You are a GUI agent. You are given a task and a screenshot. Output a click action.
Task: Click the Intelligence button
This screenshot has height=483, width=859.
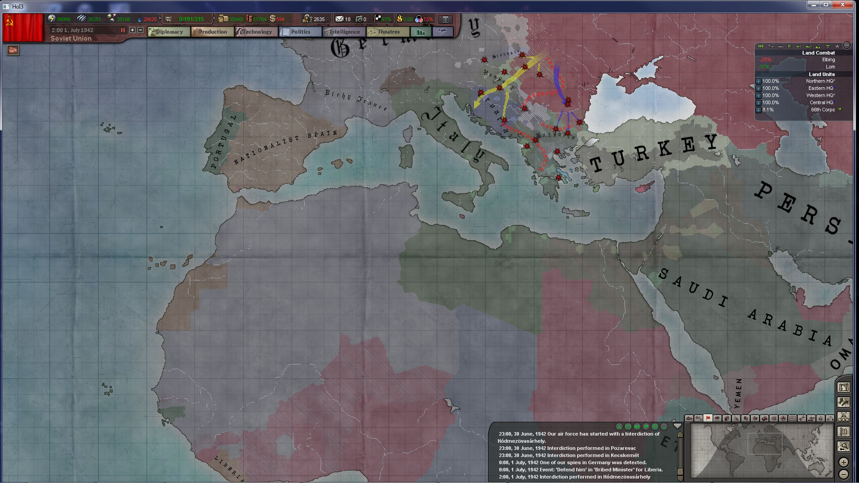[344, 32]
